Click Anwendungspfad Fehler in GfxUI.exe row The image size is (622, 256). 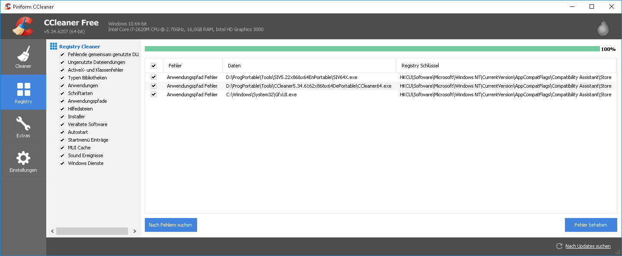[x=192, y=95]
